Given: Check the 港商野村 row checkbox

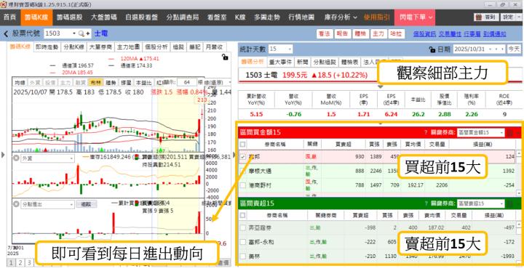Looking at the screenshot, I should coord(243,185).
